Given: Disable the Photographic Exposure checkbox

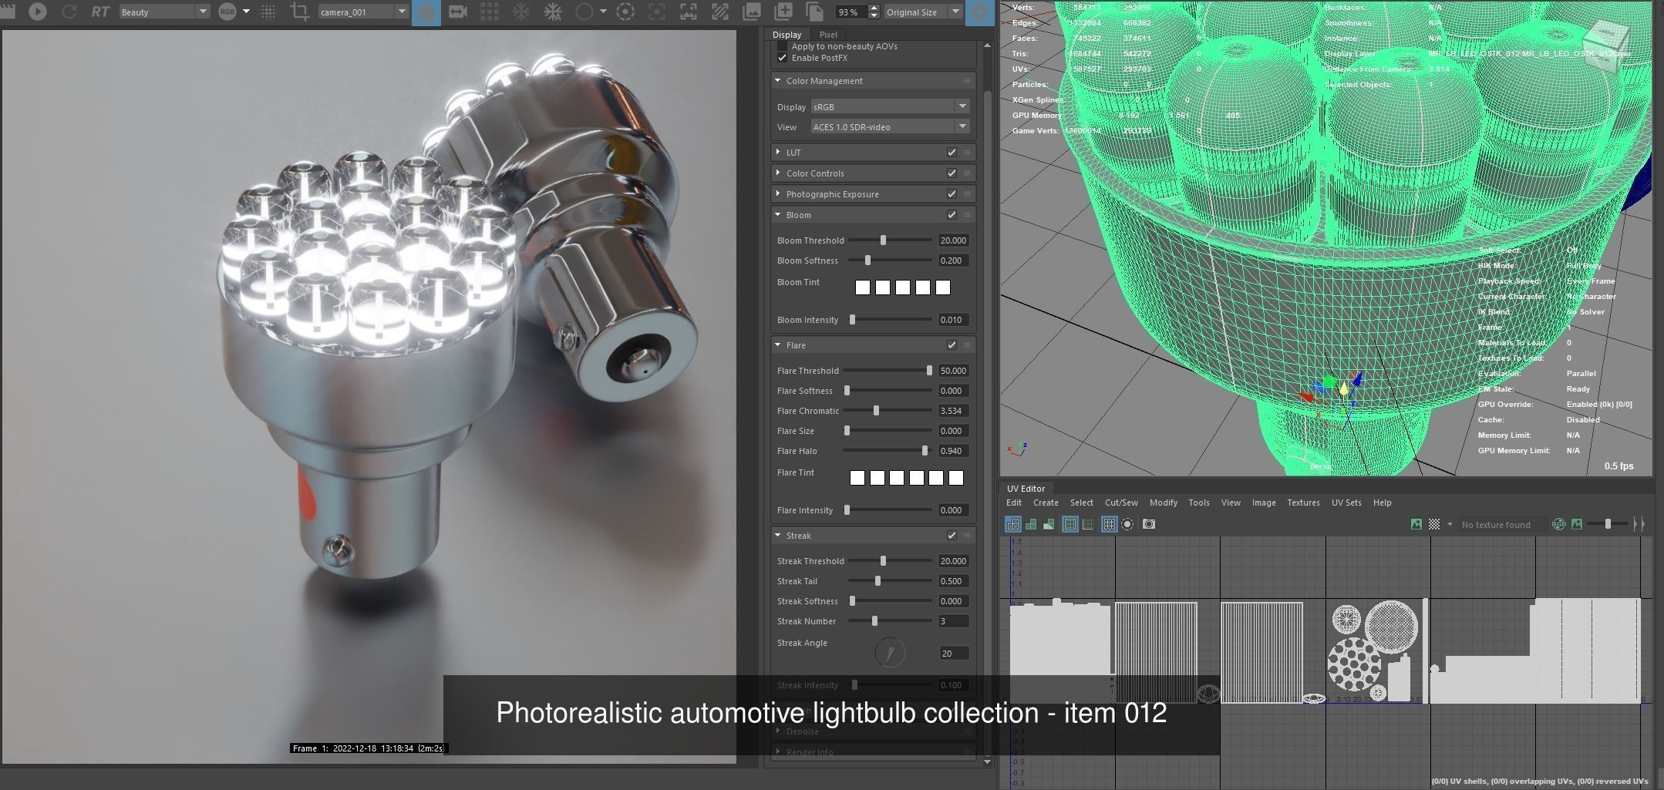Looking at the screenshot, I should click(x=952, y=194).
